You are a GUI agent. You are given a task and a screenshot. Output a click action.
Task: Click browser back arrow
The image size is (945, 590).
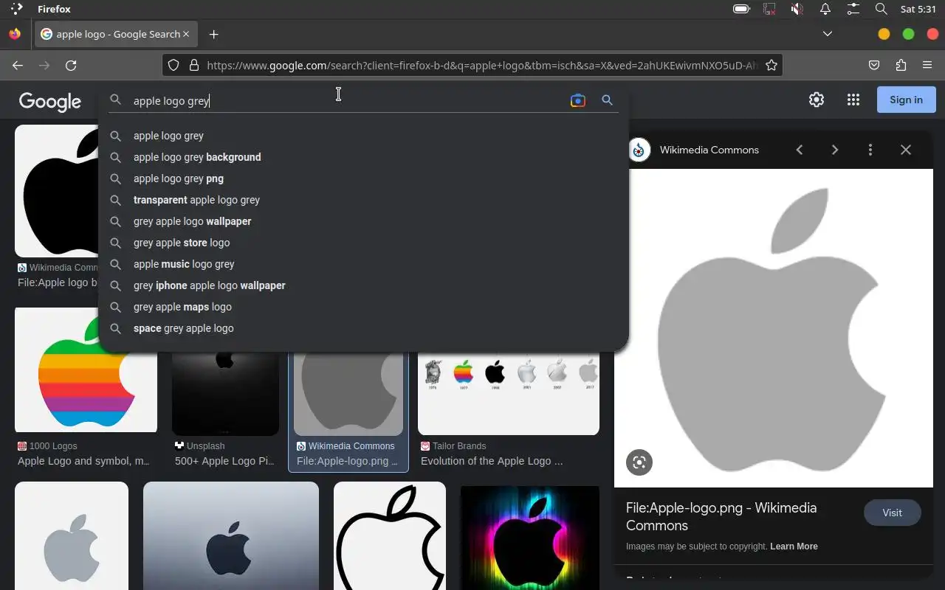18,66
